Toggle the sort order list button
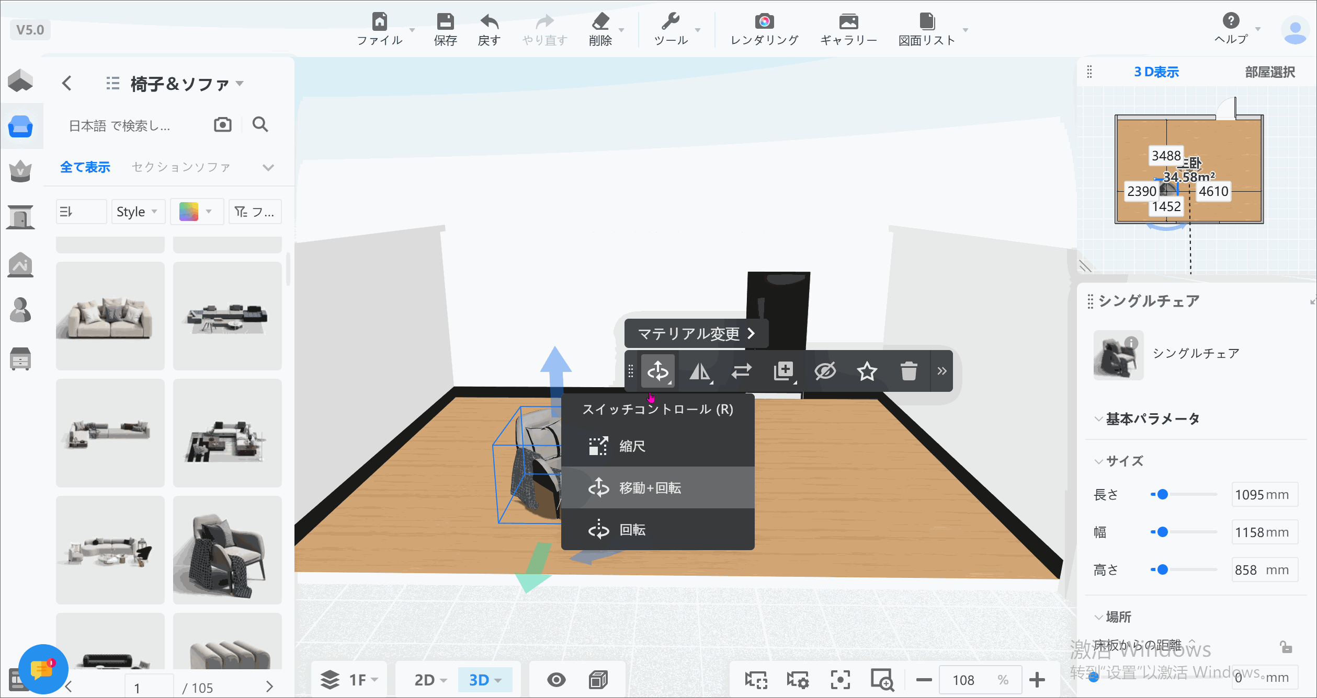The width and height of the screenshot is (1317, 698). click(x=81, y=212)
